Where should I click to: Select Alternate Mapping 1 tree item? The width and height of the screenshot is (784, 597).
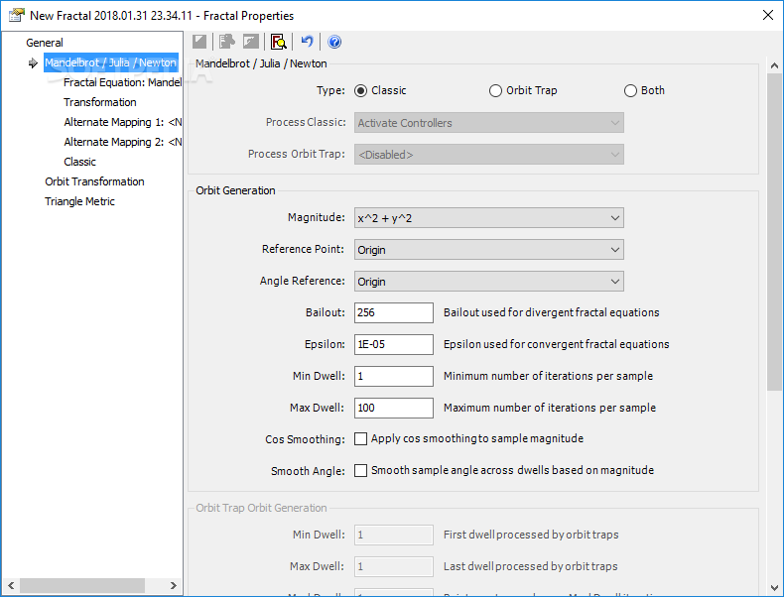[122, 122]
